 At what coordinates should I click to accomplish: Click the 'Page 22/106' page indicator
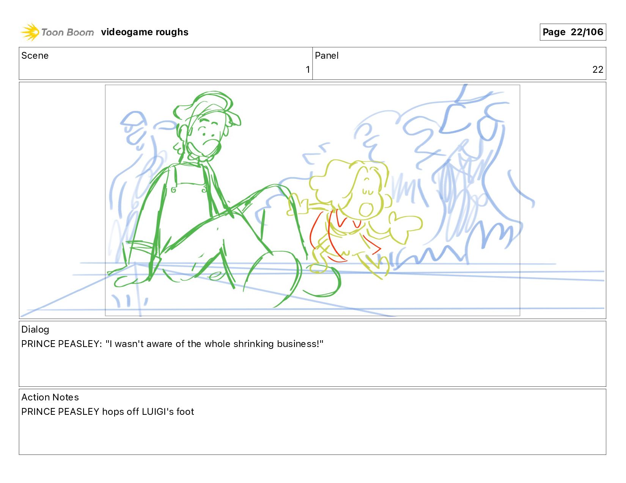(573, 32)
